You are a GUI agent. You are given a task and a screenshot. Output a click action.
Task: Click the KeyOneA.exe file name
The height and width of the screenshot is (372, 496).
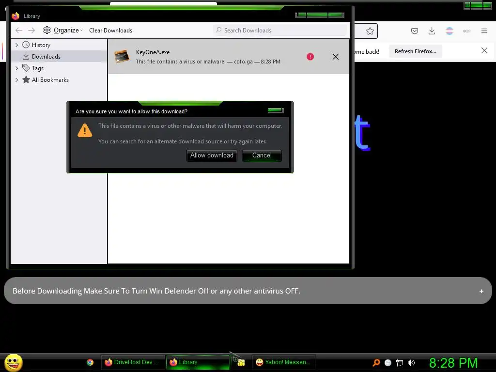153,52
